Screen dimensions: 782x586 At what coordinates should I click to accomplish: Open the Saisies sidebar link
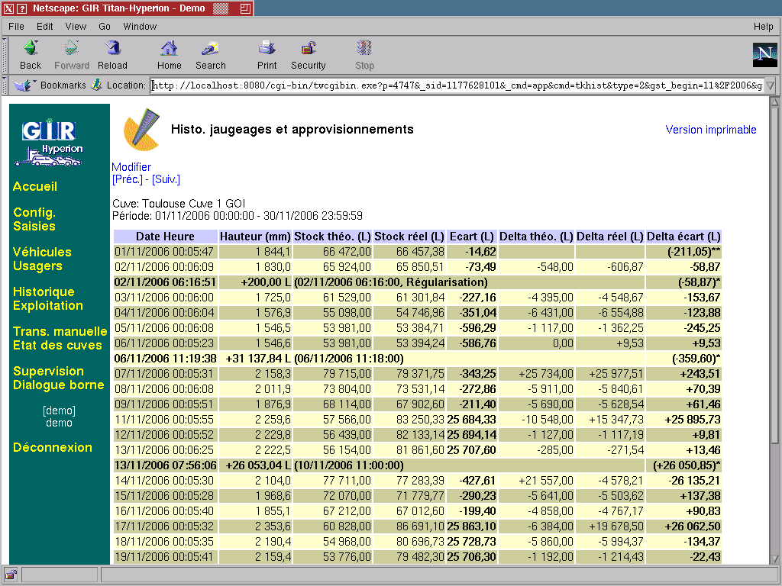click(x=34, y=226)
